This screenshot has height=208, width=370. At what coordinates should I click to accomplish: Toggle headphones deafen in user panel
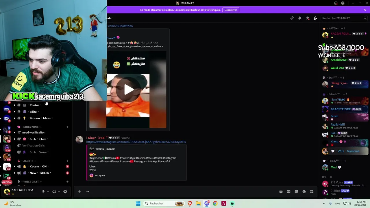54,192
